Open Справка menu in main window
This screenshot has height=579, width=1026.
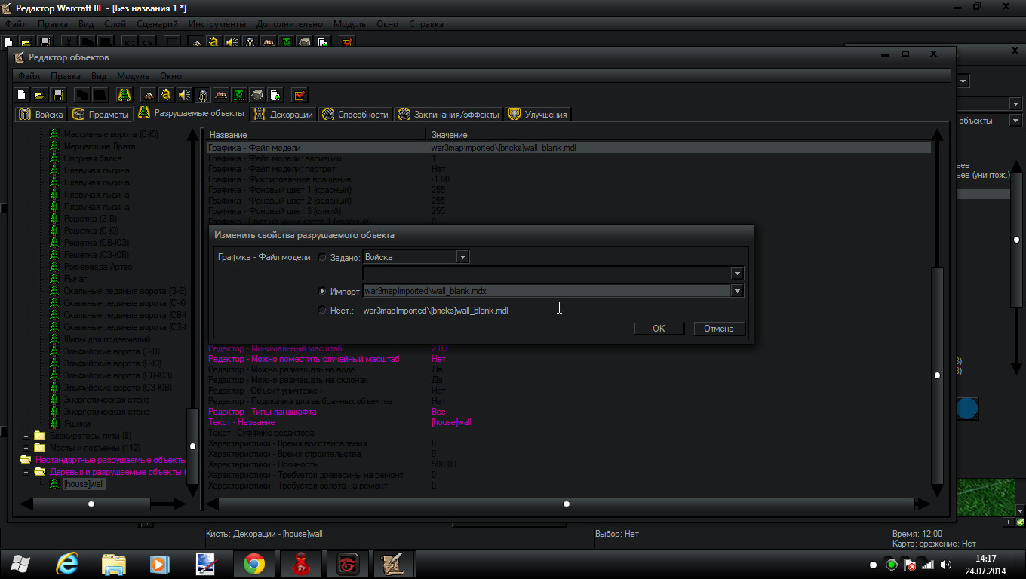[x=426, y=24]
